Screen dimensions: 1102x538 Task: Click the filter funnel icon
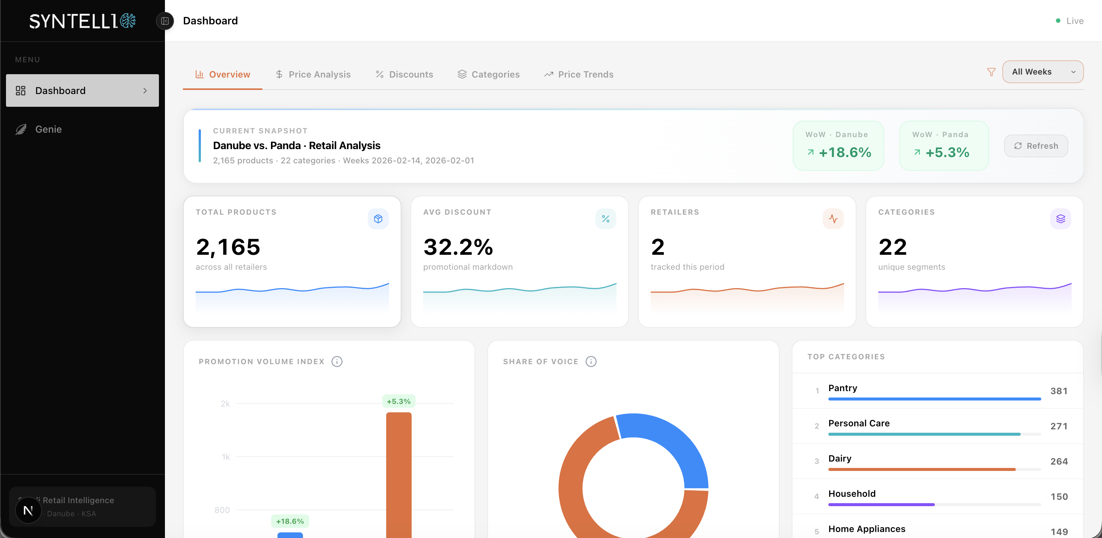point(991,72)
